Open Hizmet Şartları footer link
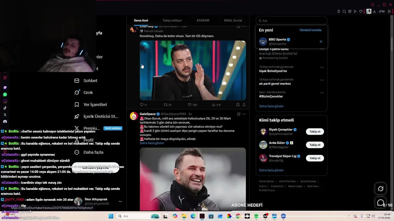The width and height of the screenshot is (394, 221). [x=267, y=181]
